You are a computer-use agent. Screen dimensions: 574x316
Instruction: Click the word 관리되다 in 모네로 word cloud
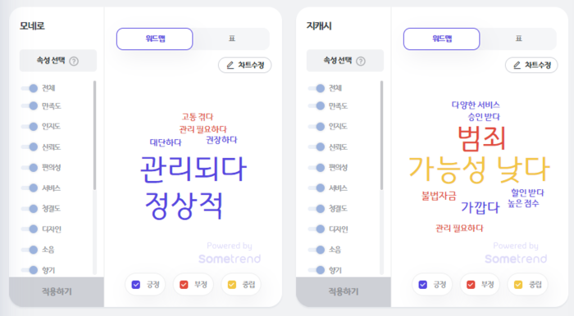[x=194, y=169]
